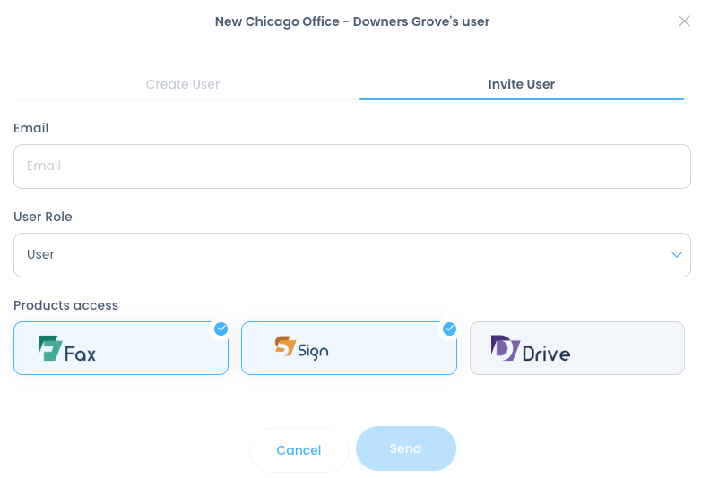Click the word Fax in the Fax card
This screenshot has height=478, width=701.
coord(81,354)
